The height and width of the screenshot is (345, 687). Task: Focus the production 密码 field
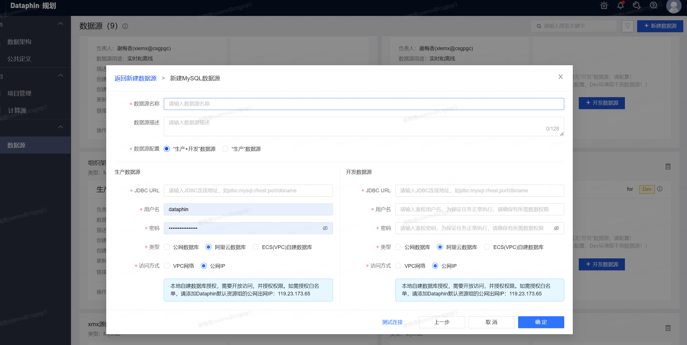click(248, 228)
